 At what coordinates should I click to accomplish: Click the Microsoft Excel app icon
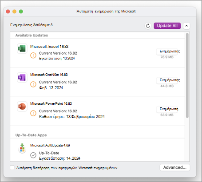[x=22, y=48]
